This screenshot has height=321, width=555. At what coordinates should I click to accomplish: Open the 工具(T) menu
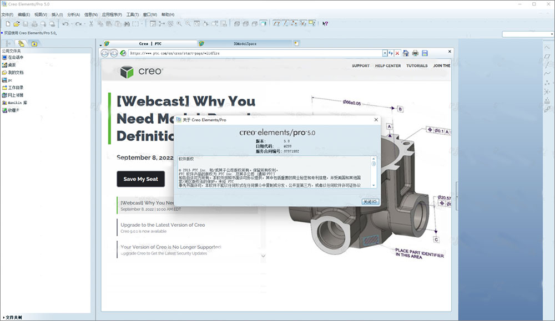click(x=133, y=14)
